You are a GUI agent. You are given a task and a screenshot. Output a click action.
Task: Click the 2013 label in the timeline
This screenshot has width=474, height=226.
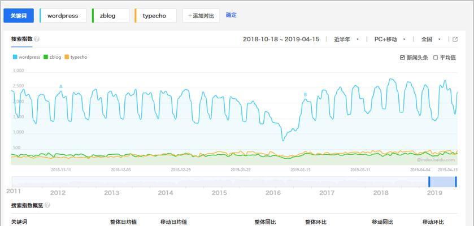(x=111, y=193)
